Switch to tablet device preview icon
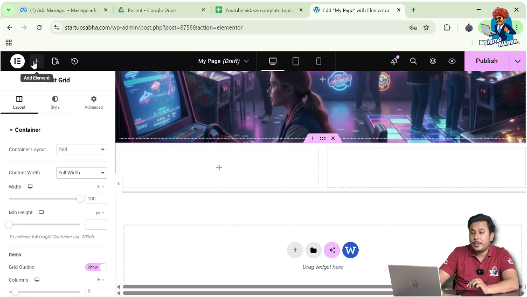 click(296, 61)
